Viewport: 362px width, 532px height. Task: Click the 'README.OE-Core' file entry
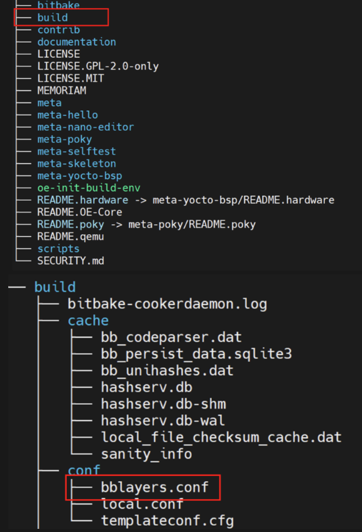point(80,212)
